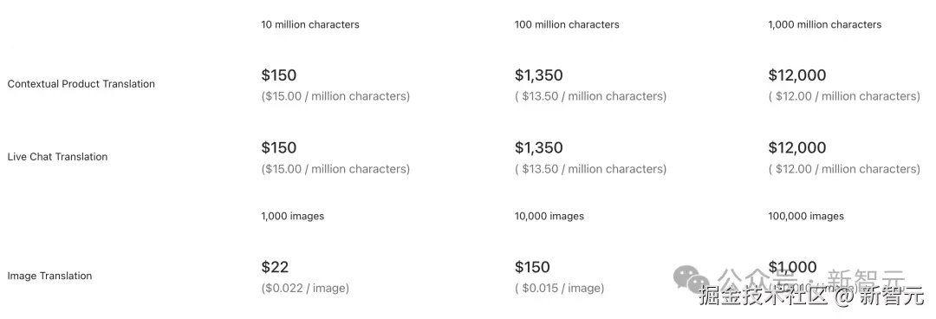Click the $22 Image Translation price
936x319 pixels.
(x=275, y=267)
